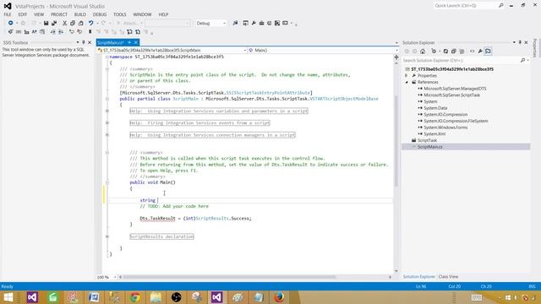Pin the SSIS Toolbox panel
The width and height of the screenshot is (541, 304).
coord(83,42)
